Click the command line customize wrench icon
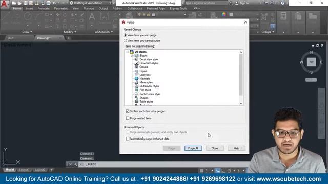This screenshot has width=328, height=184. pyautogui.click(x=75, y=164)
